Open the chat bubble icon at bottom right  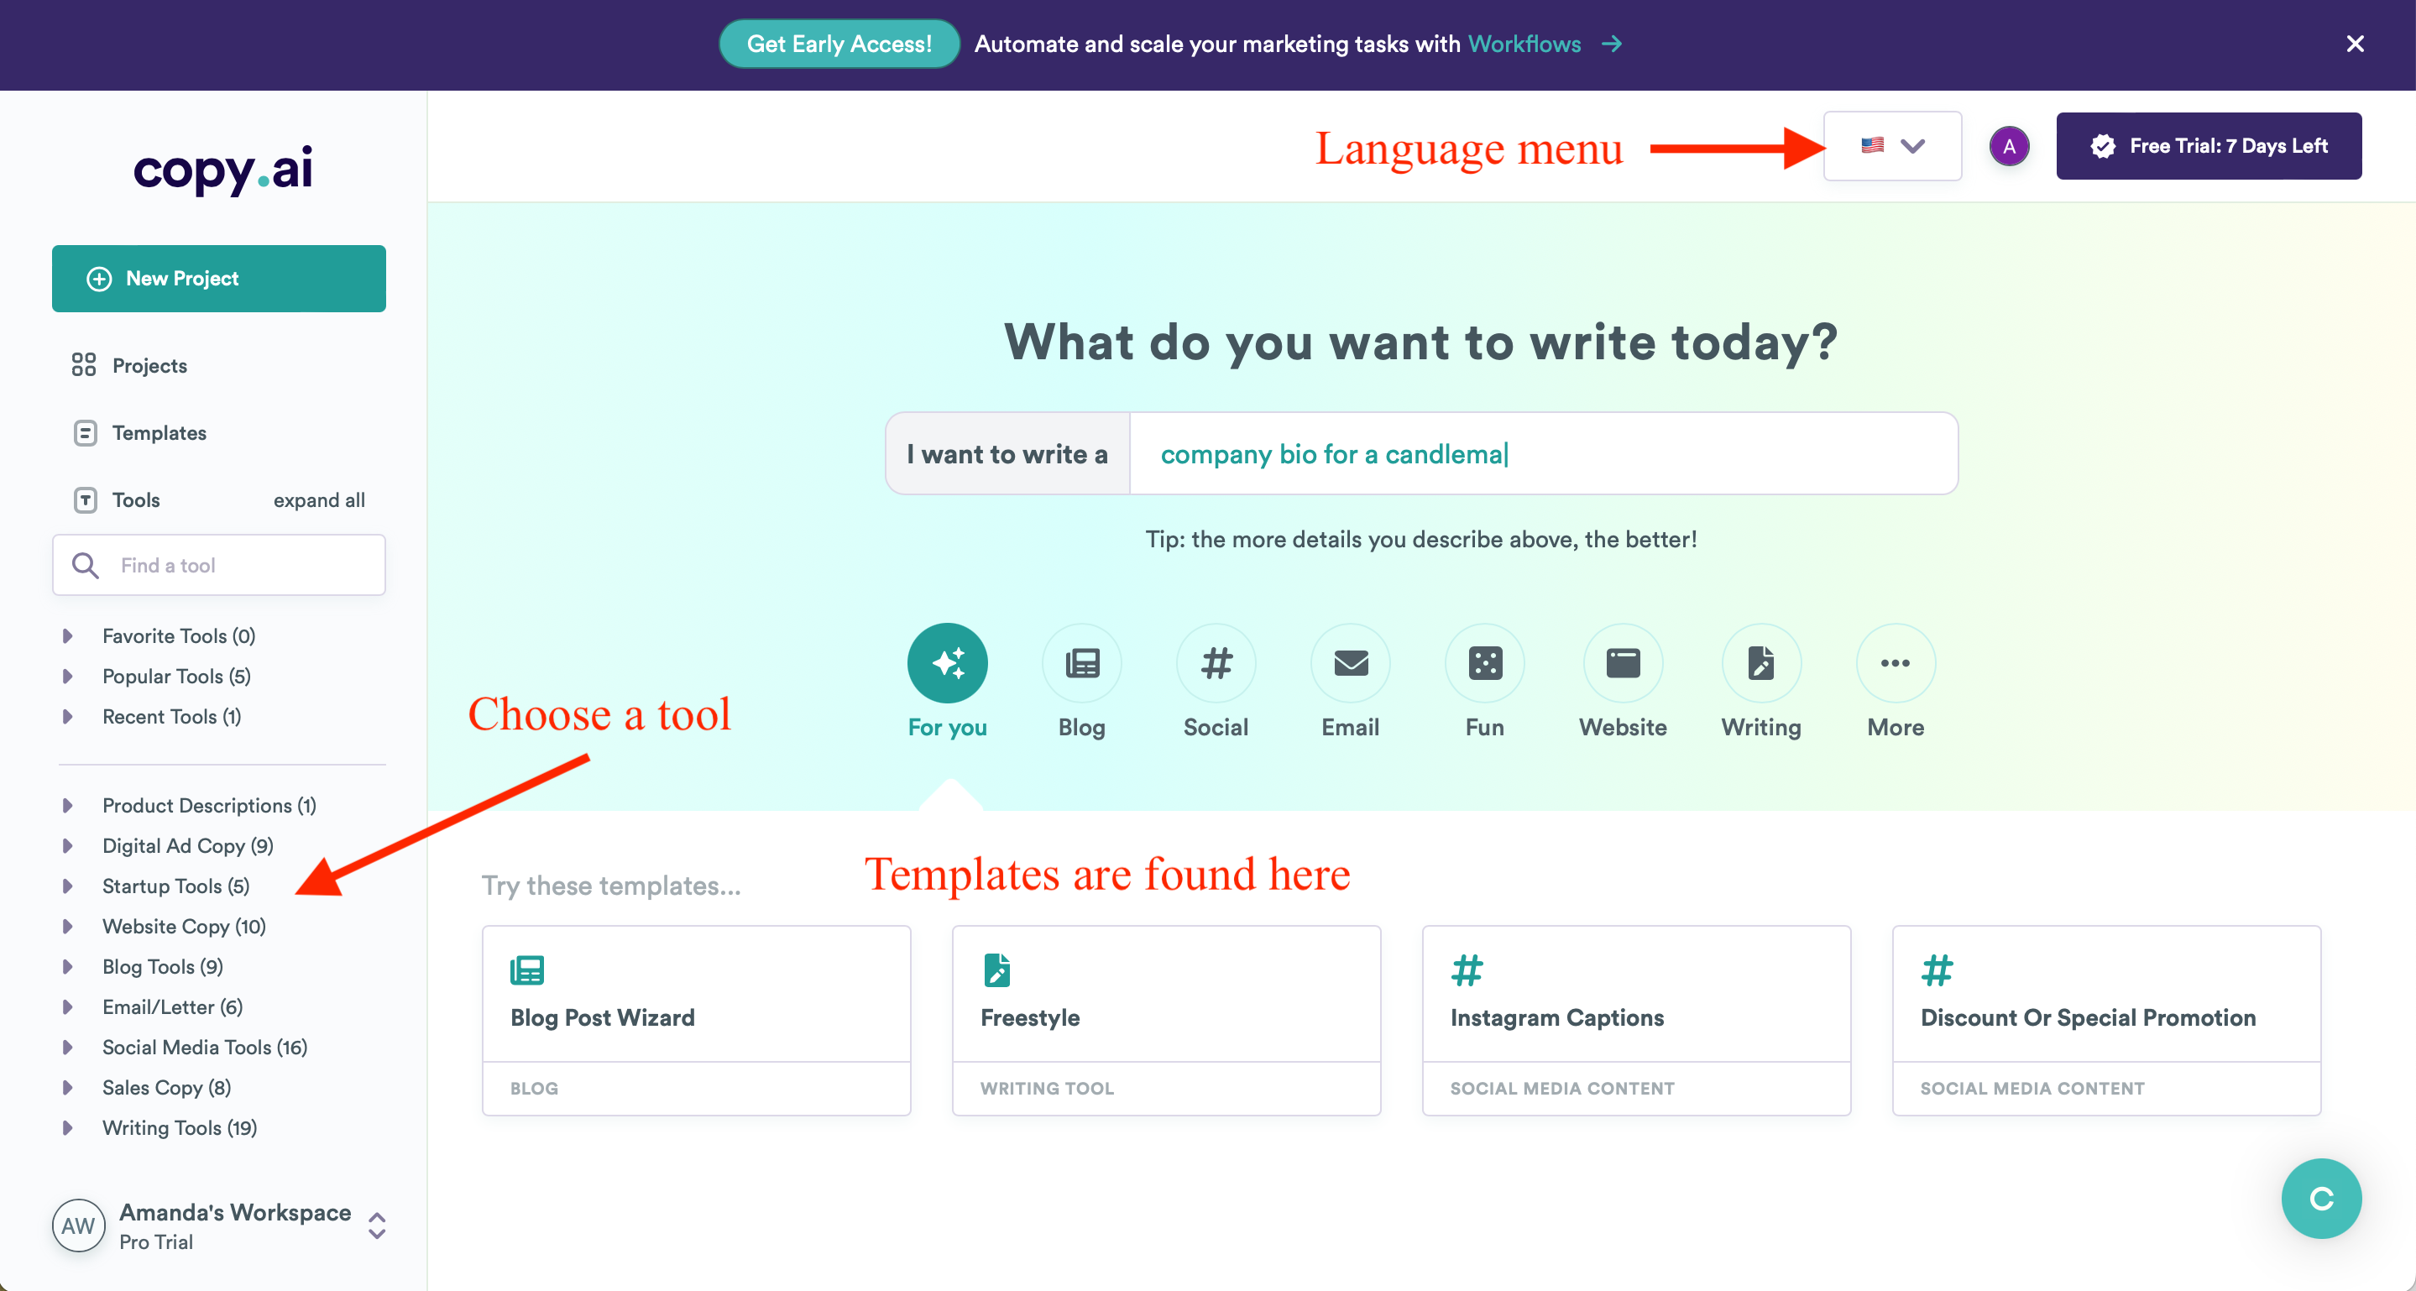pyautogui.click(x=2321, y=1198)
